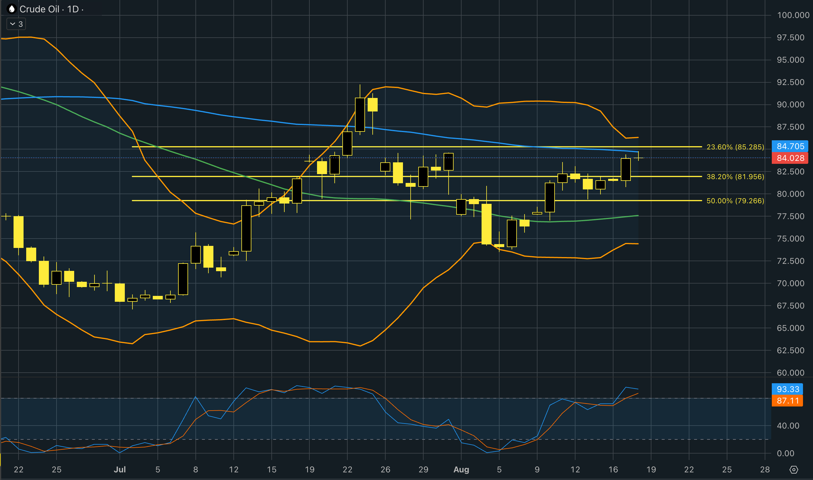
Task: Click the 38.20% (81.956) Fibonacci label
Action: coord(735,176)
